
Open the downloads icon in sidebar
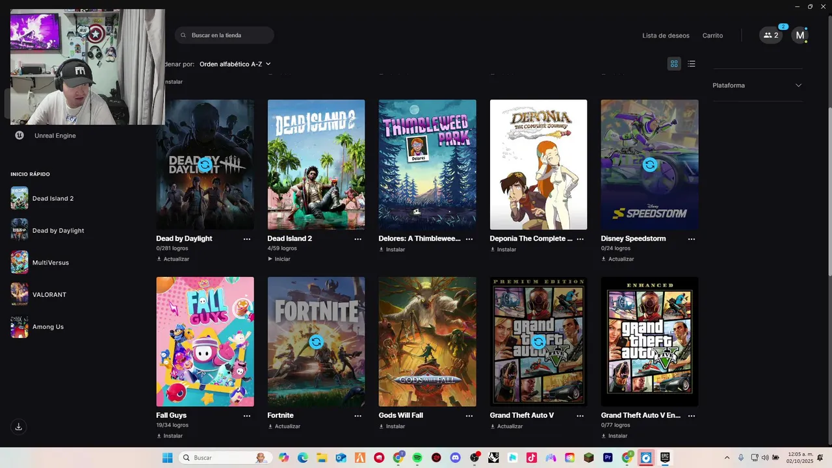tap(19, 427)
